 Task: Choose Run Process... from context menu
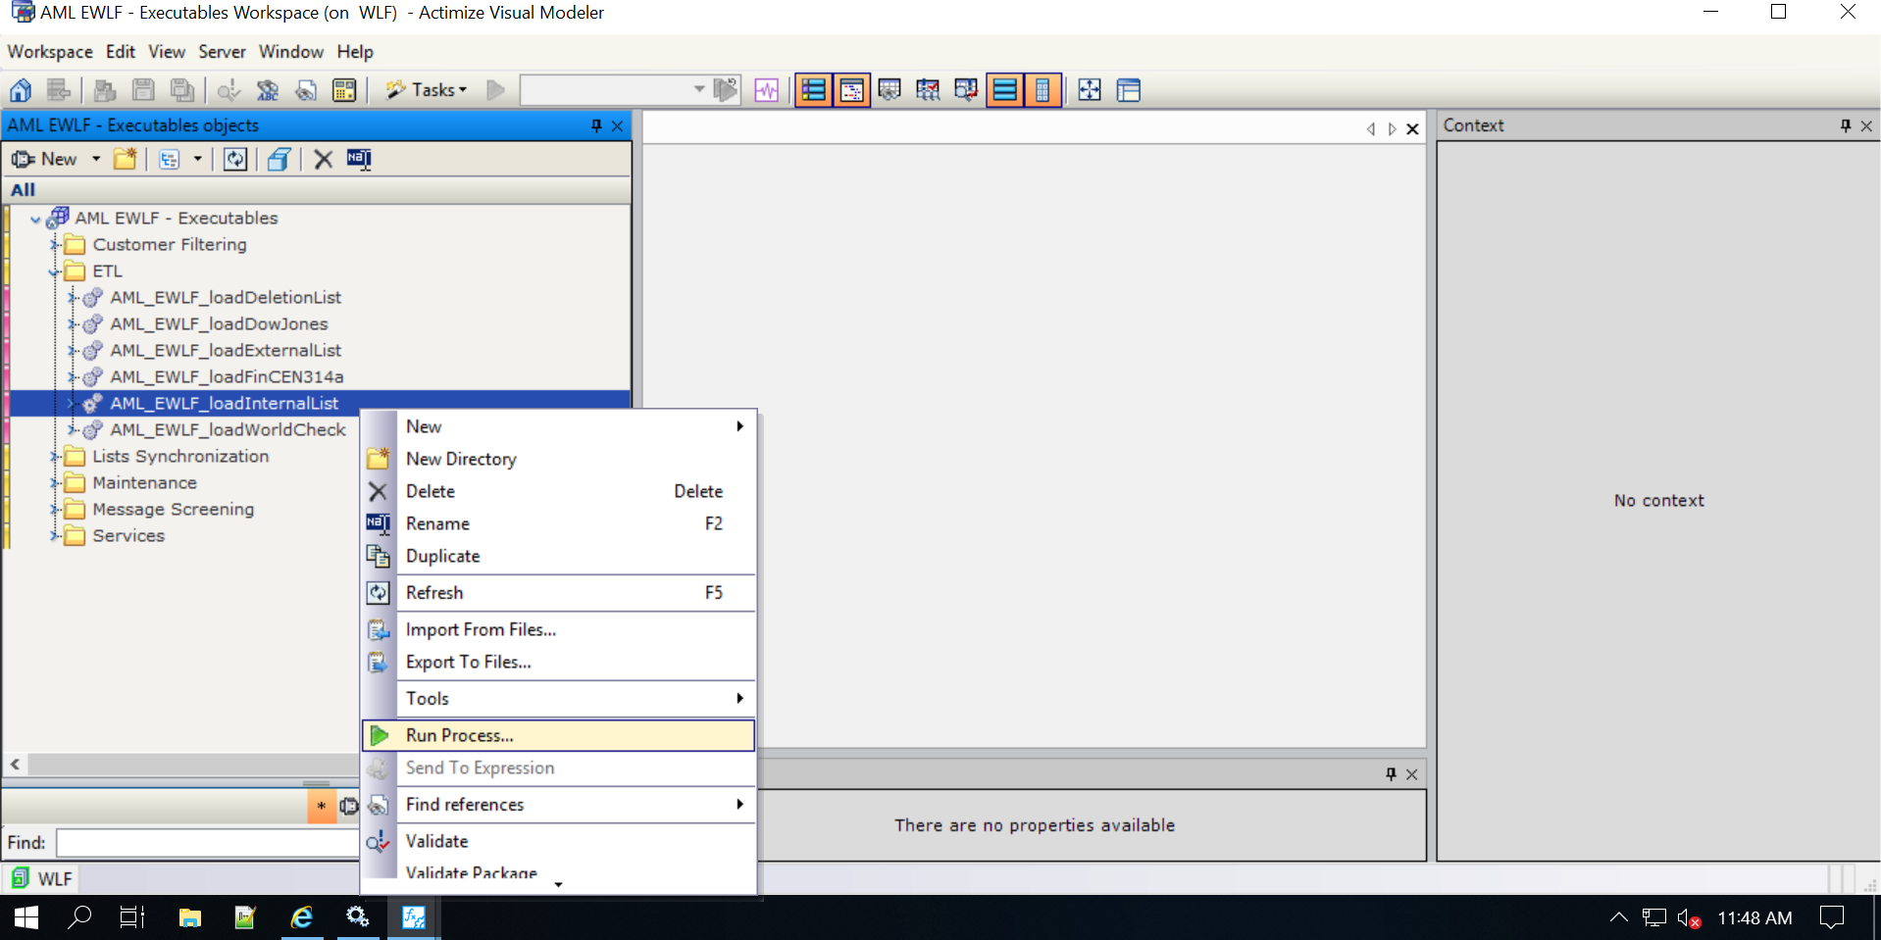558,735
